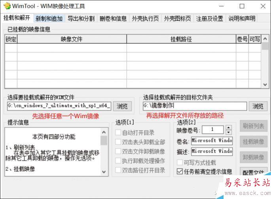This screenshot has width=271, height=199.
Task: Click the 描述 text field
Action: click(x=212, y=151)
